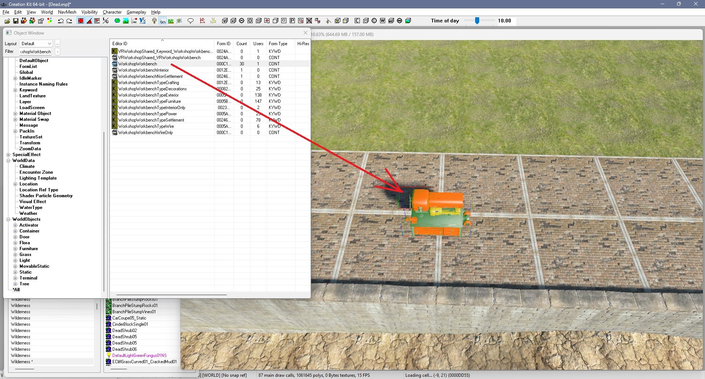
Task: Click the cube with T toolbar icon
Action: 225,21
